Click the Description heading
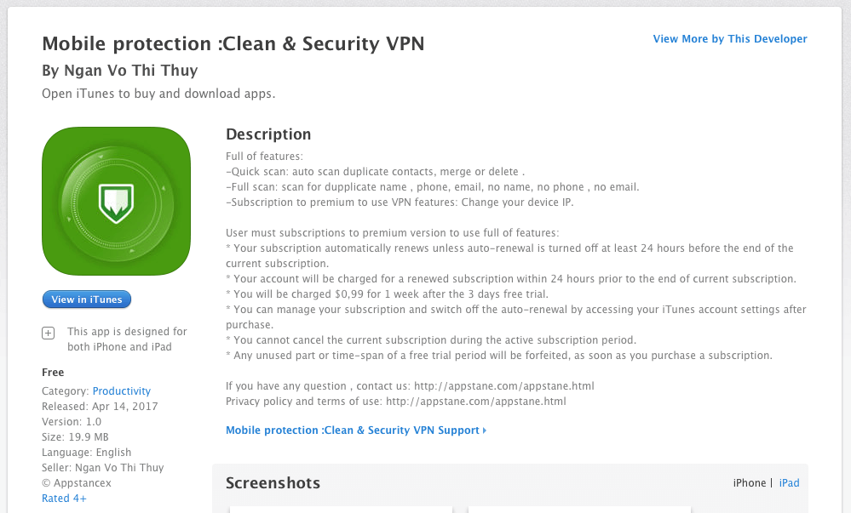The height and width of the screenshot is (513, 851). [268, 134]
